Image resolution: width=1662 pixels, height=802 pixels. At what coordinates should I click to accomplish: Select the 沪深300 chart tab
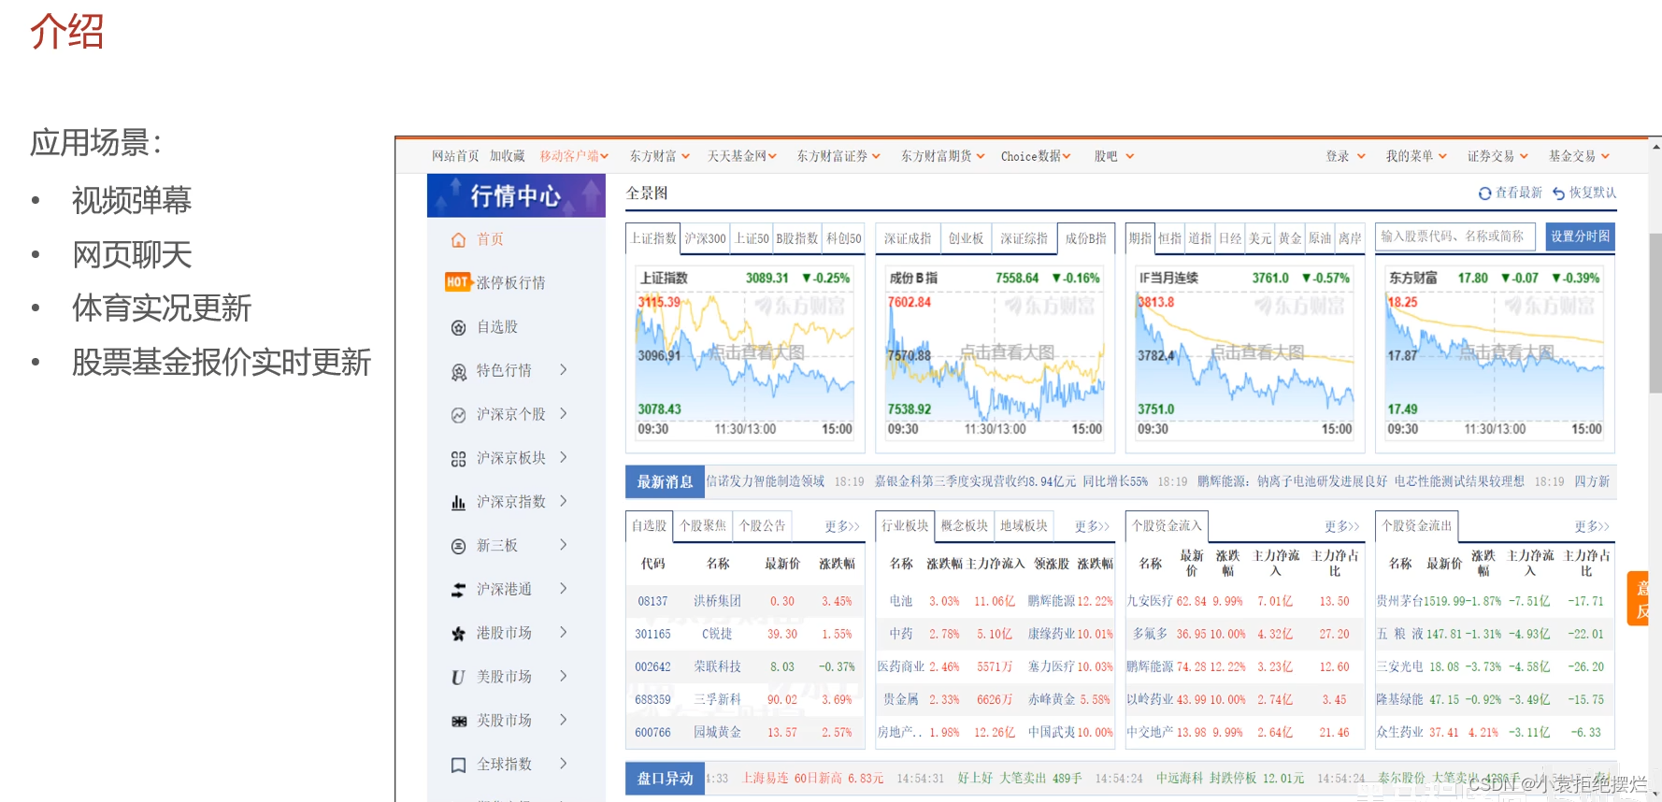pyautogui.click(x=705, y=238)
